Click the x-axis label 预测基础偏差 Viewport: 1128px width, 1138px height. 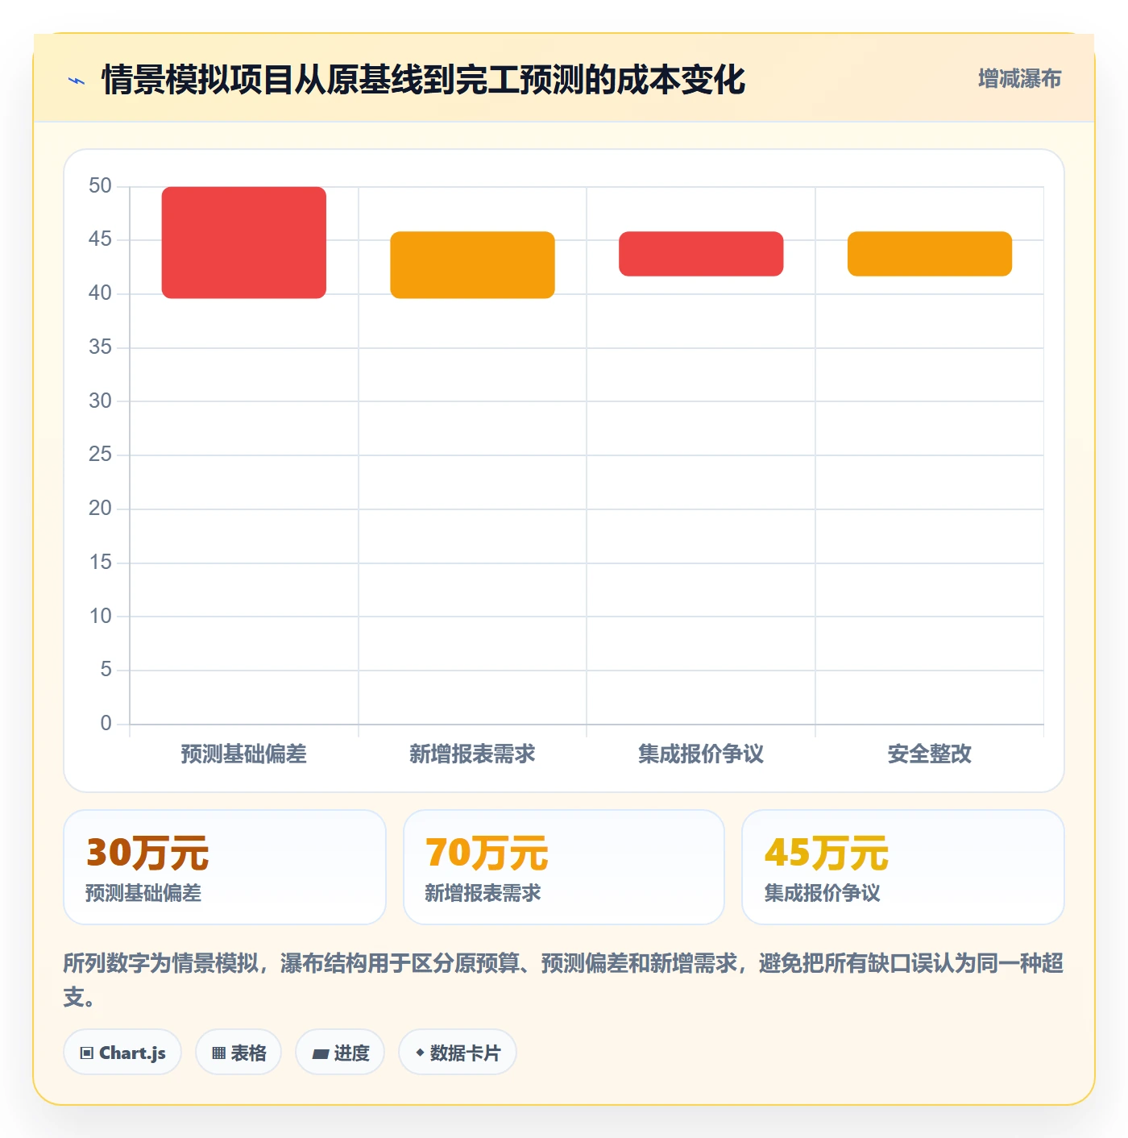click(244, 754)
